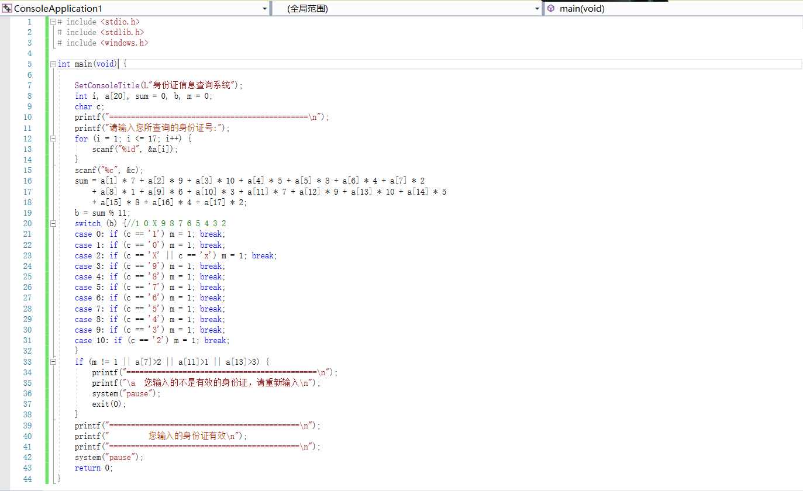Click line number 33 in the margin
803x491 pixels.
pyautogui.click(x=27, y=362)
